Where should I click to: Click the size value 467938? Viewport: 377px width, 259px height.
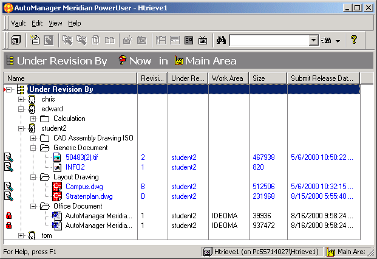tap(263, 157)
